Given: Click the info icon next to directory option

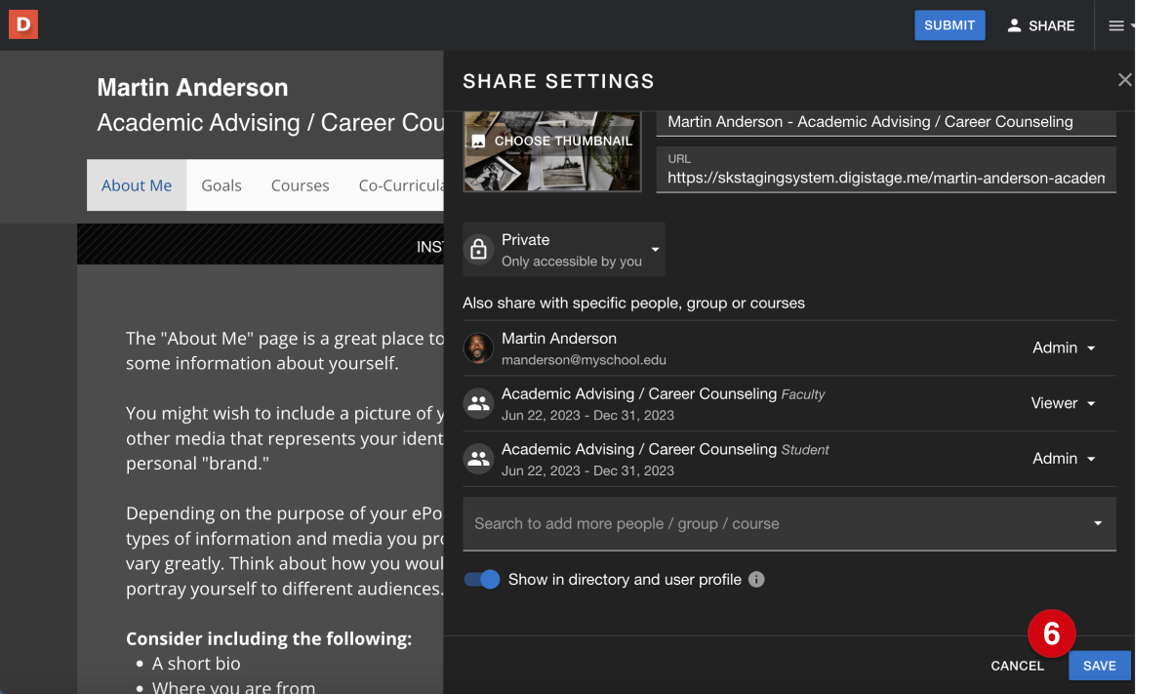Looking at the screenshot, I should tap(756, 580).
